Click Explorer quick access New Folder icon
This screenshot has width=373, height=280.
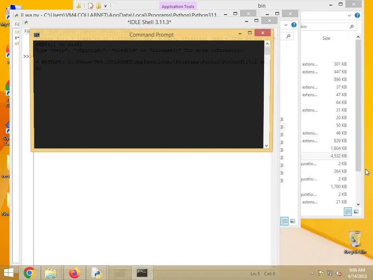tap(98, 6)
